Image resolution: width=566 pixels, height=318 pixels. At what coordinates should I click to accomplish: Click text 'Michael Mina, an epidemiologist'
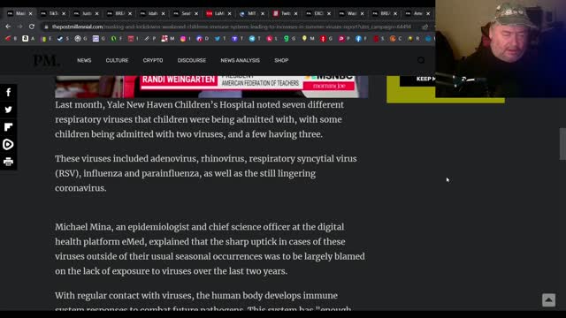(122, 227)
